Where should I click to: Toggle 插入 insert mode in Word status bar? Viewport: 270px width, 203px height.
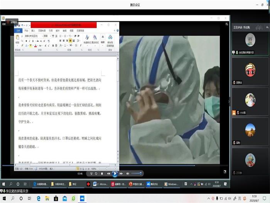51,169
